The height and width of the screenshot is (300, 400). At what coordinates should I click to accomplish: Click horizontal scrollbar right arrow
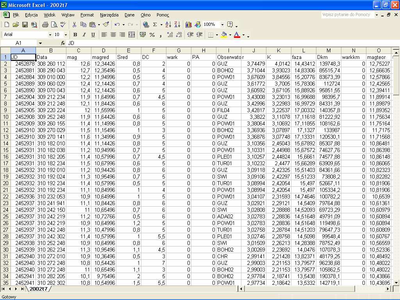click(x=388, y=289)
